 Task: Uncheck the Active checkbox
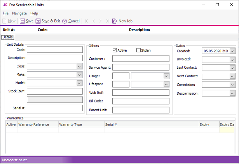(x=115, y=50)
